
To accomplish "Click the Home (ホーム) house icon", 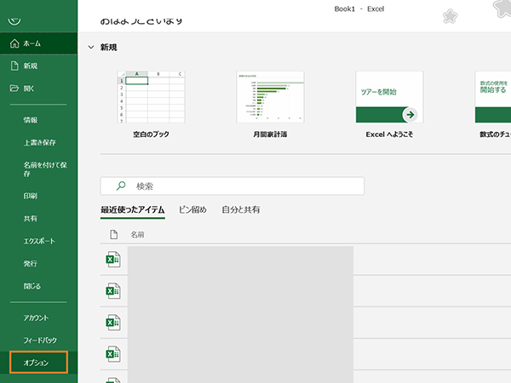I will tap(14, 43).
